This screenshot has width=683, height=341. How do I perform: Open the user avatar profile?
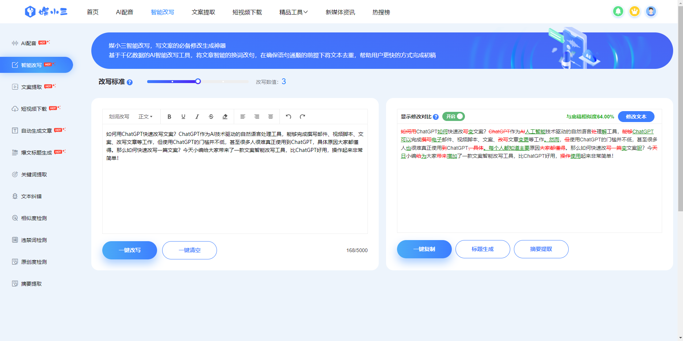click(x=651, y=11)
